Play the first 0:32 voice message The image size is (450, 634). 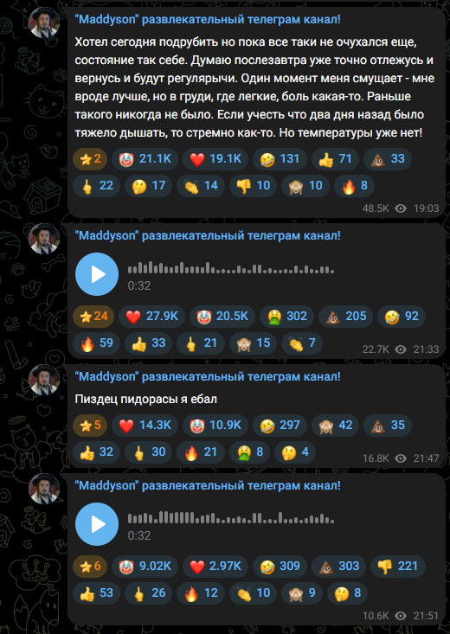point(97,274)
